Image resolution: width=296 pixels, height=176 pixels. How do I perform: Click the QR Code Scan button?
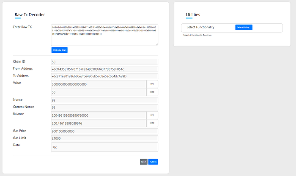point(60,50)
